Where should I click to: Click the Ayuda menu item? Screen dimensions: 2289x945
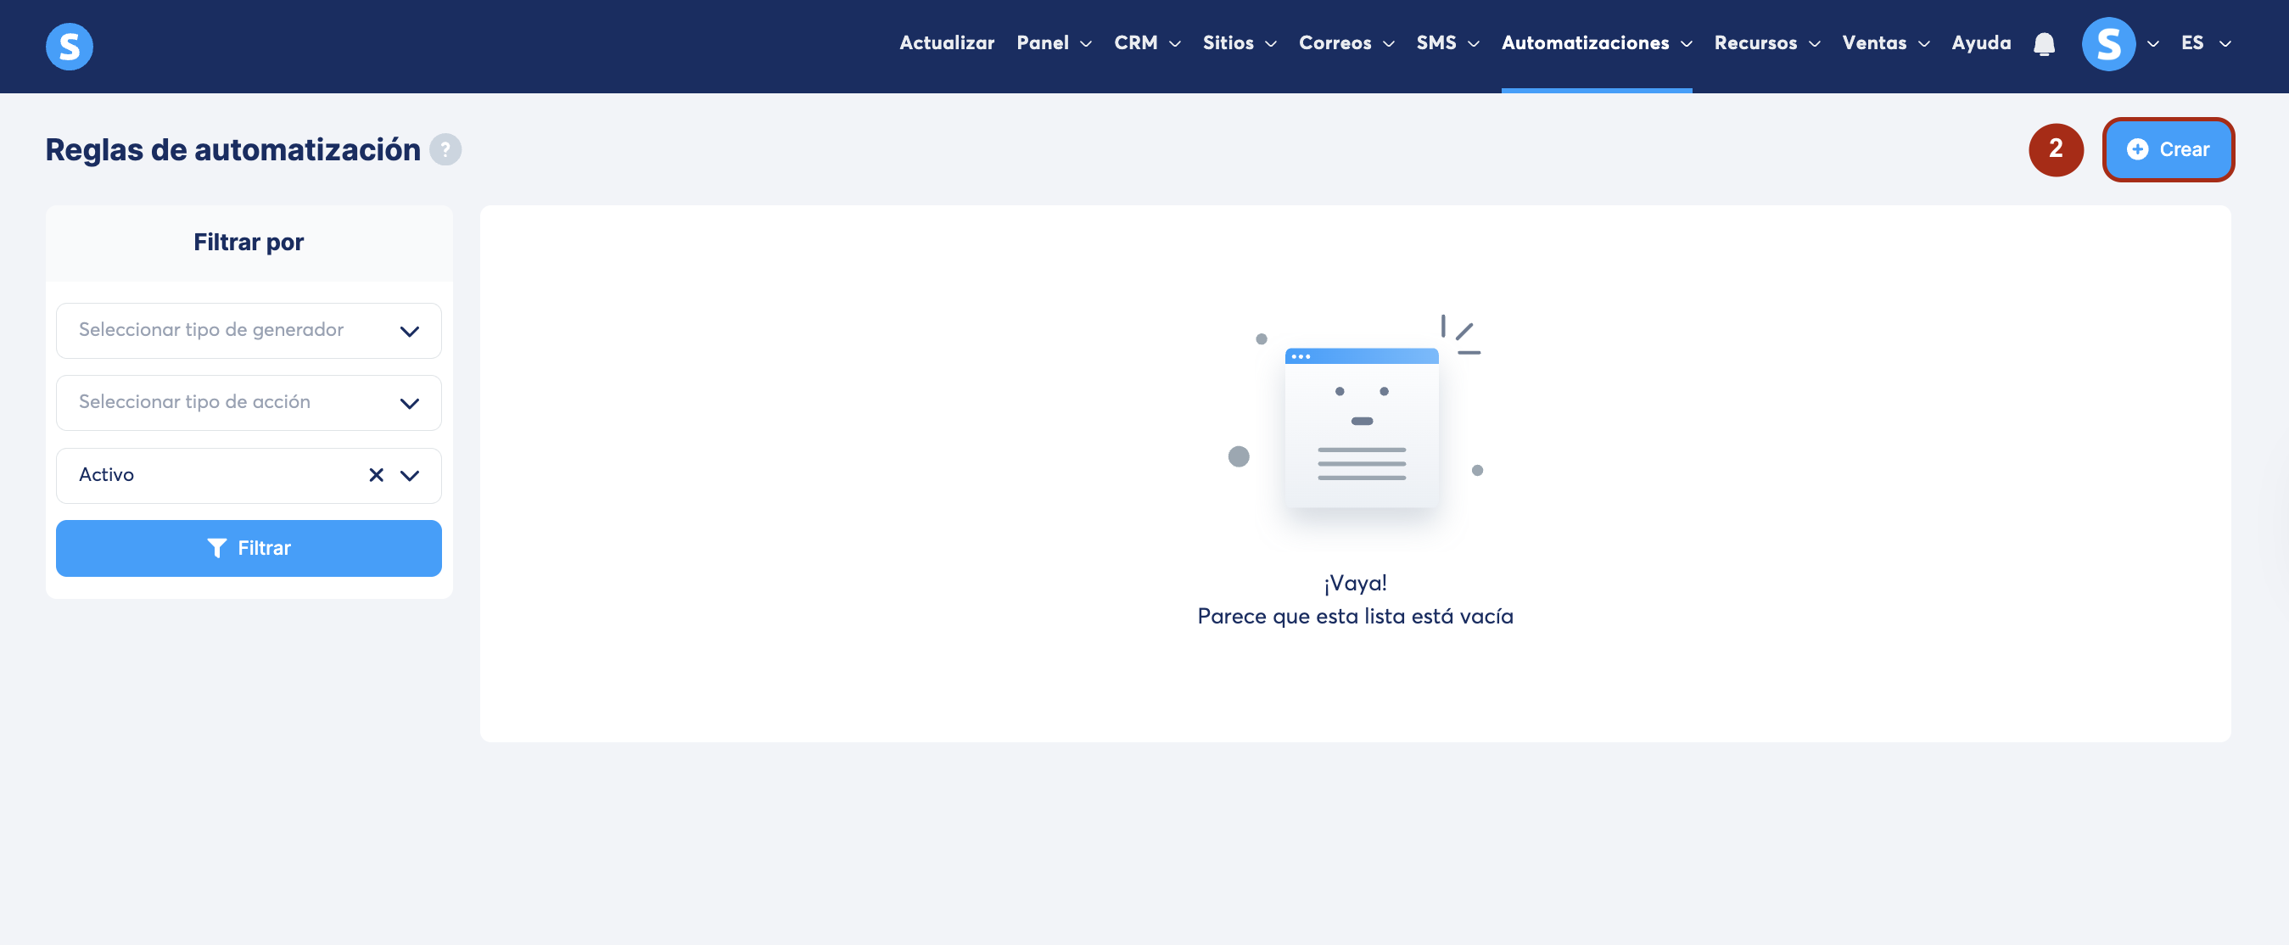click(1981, 42)
